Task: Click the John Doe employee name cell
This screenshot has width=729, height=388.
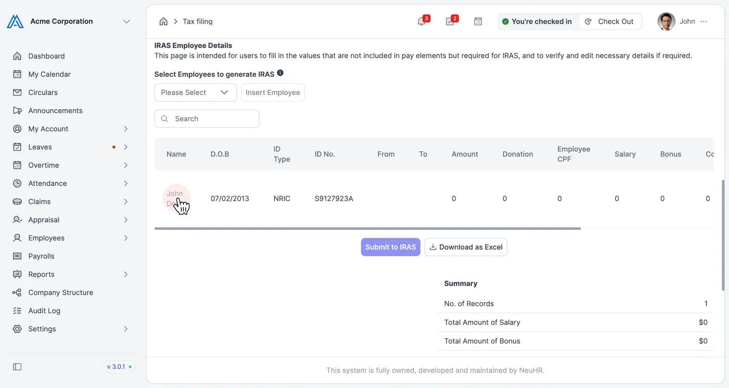Action: pos(175,199)
